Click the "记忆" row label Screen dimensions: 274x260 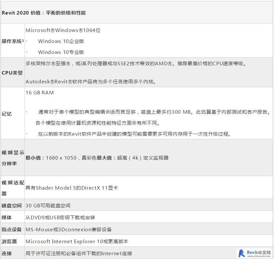click(x=7, y=114)
